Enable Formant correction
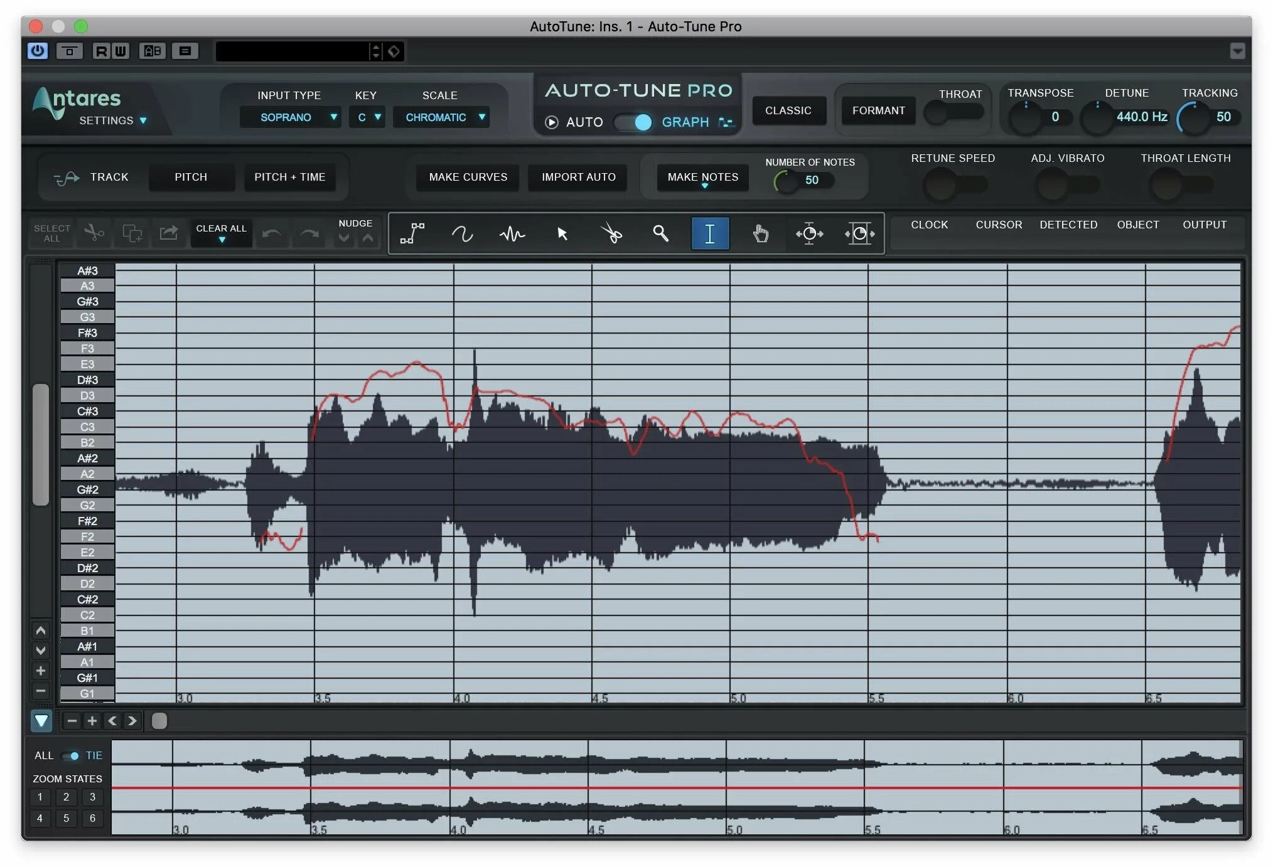 878,110
